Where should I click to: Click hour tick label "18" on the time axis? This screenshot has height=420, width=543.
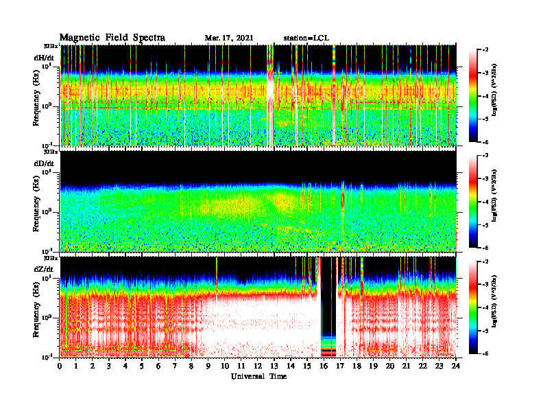(357, 366)
